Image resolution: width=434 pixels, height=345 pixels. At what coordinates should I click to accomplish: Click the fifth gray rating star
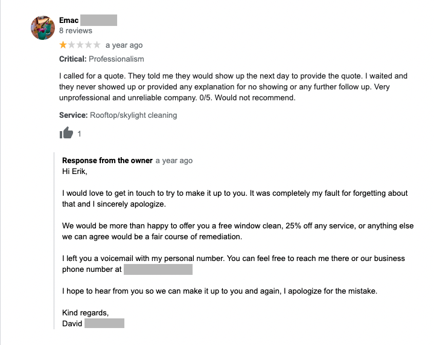97,45
